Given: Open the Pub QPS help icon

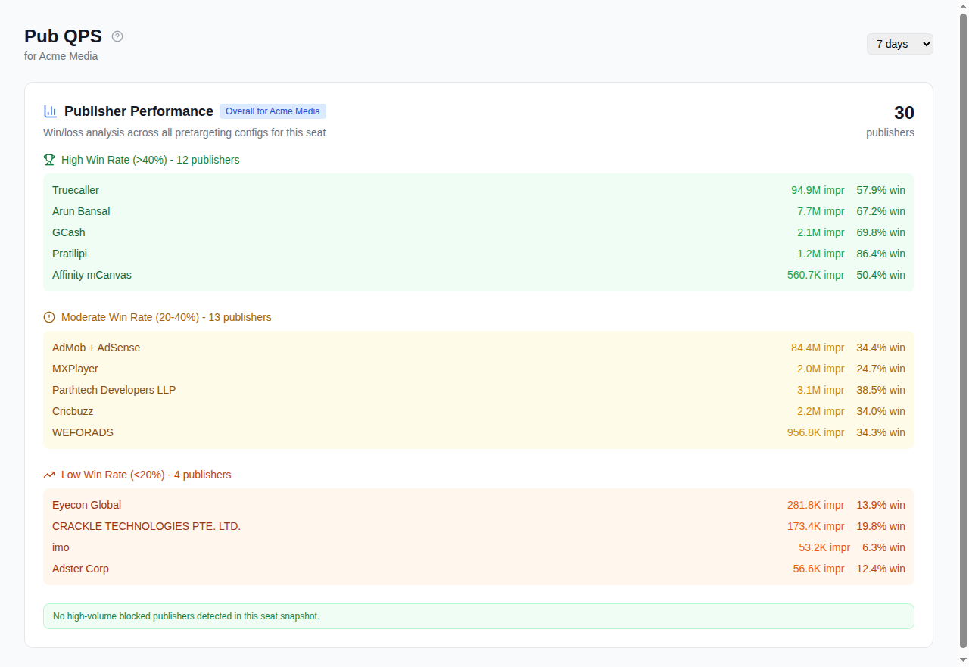Looking at the screenshot, I should (117, 36).
